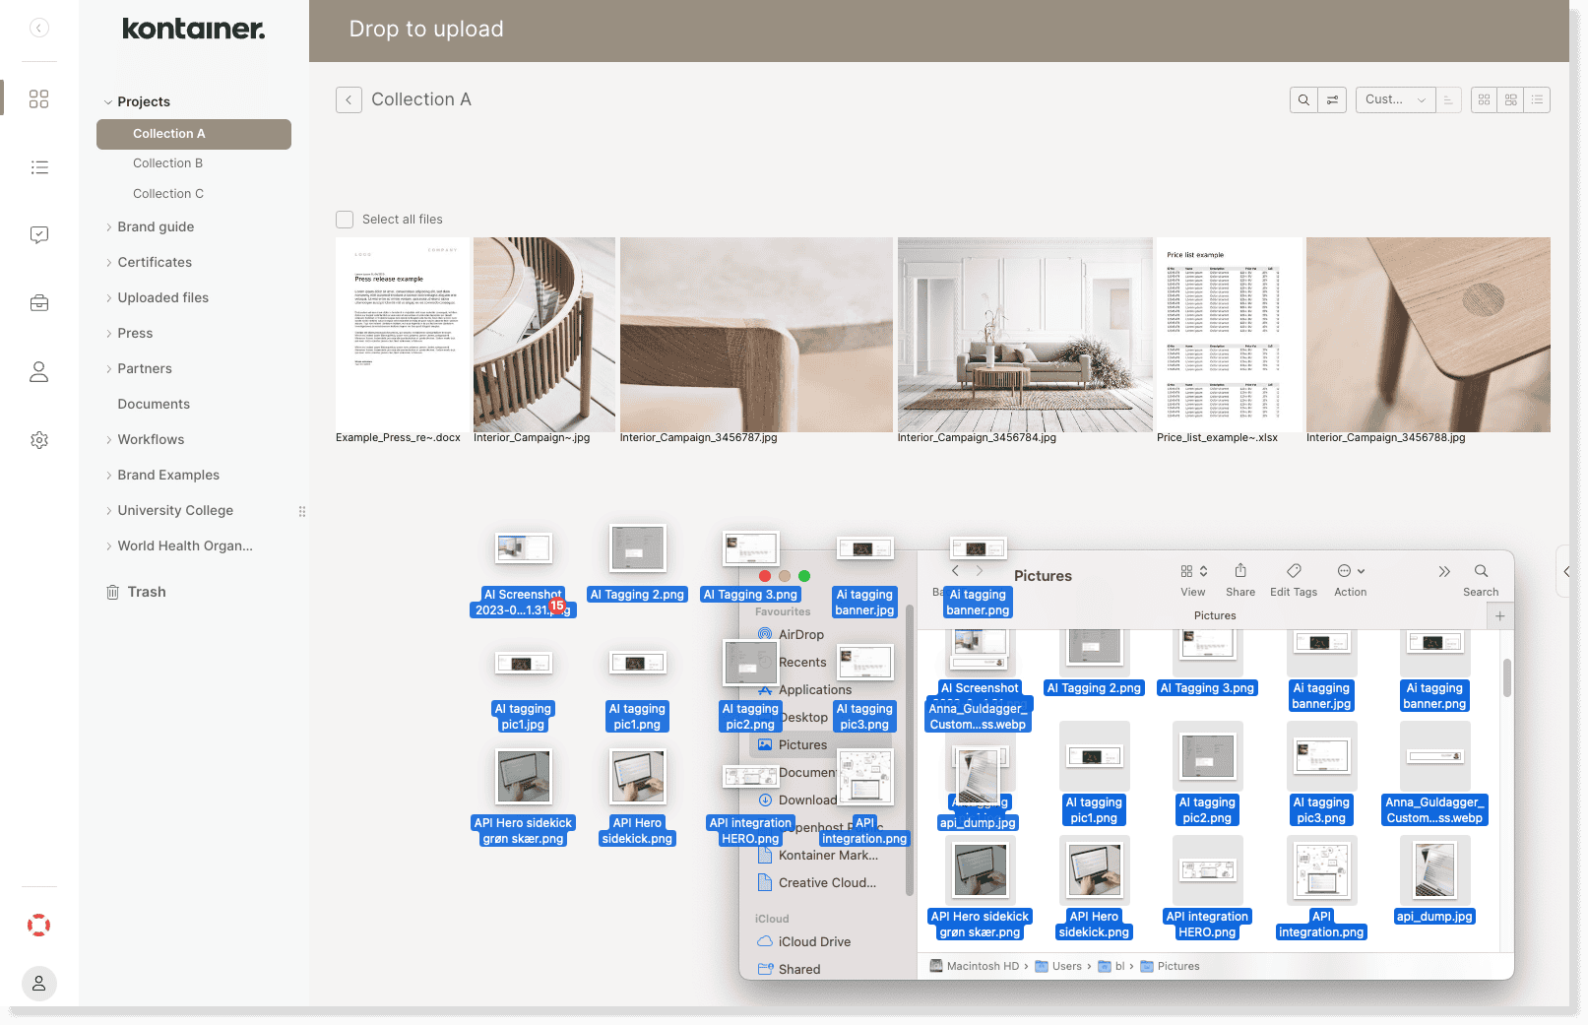Click the back arrow beside Collection A
This screenshot has height=1025, width=1588.
point(349,99)
